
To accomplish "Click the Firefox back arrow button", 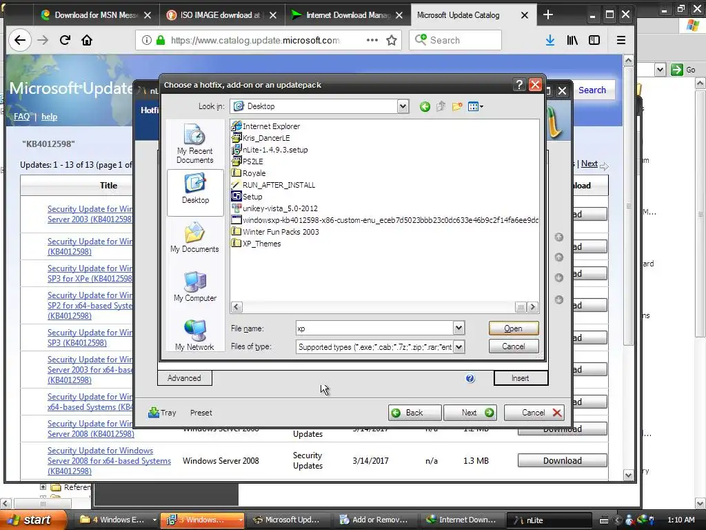I will [x=20, y=40].
